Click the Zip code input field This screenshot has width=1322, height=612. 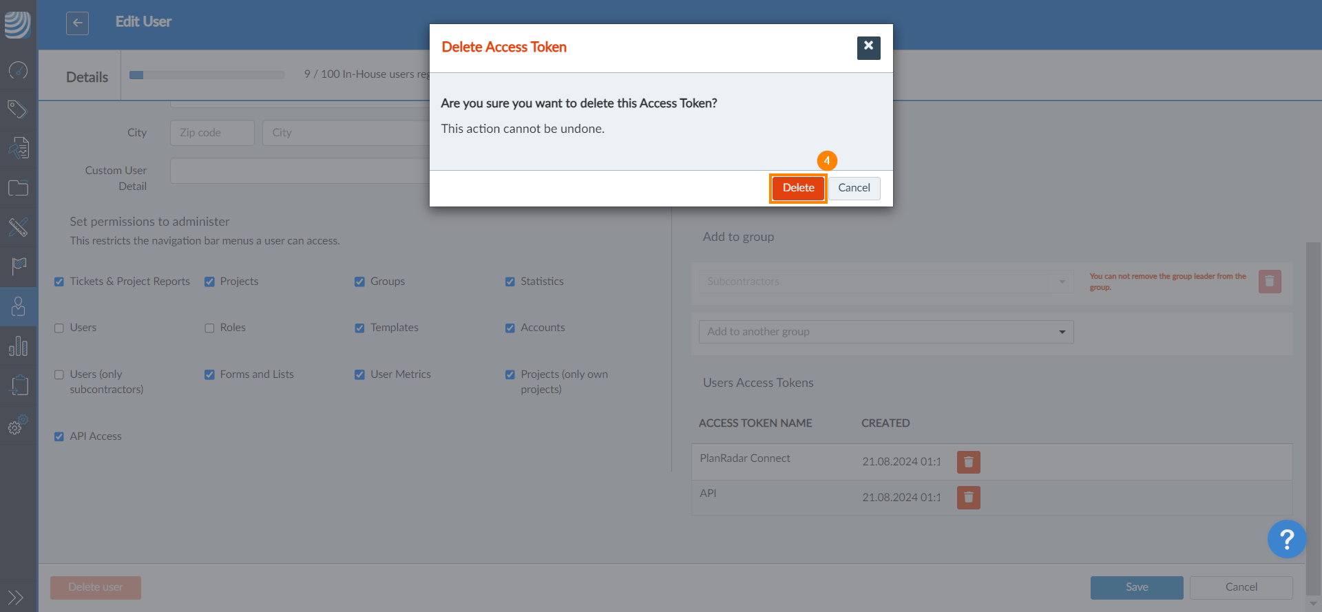(x=212, y=133)
